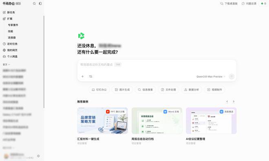This screenshot has height=161, width=269.
Task: Select the 数据分析 chip
Action: pyautogui.click(x=192, y=90)
